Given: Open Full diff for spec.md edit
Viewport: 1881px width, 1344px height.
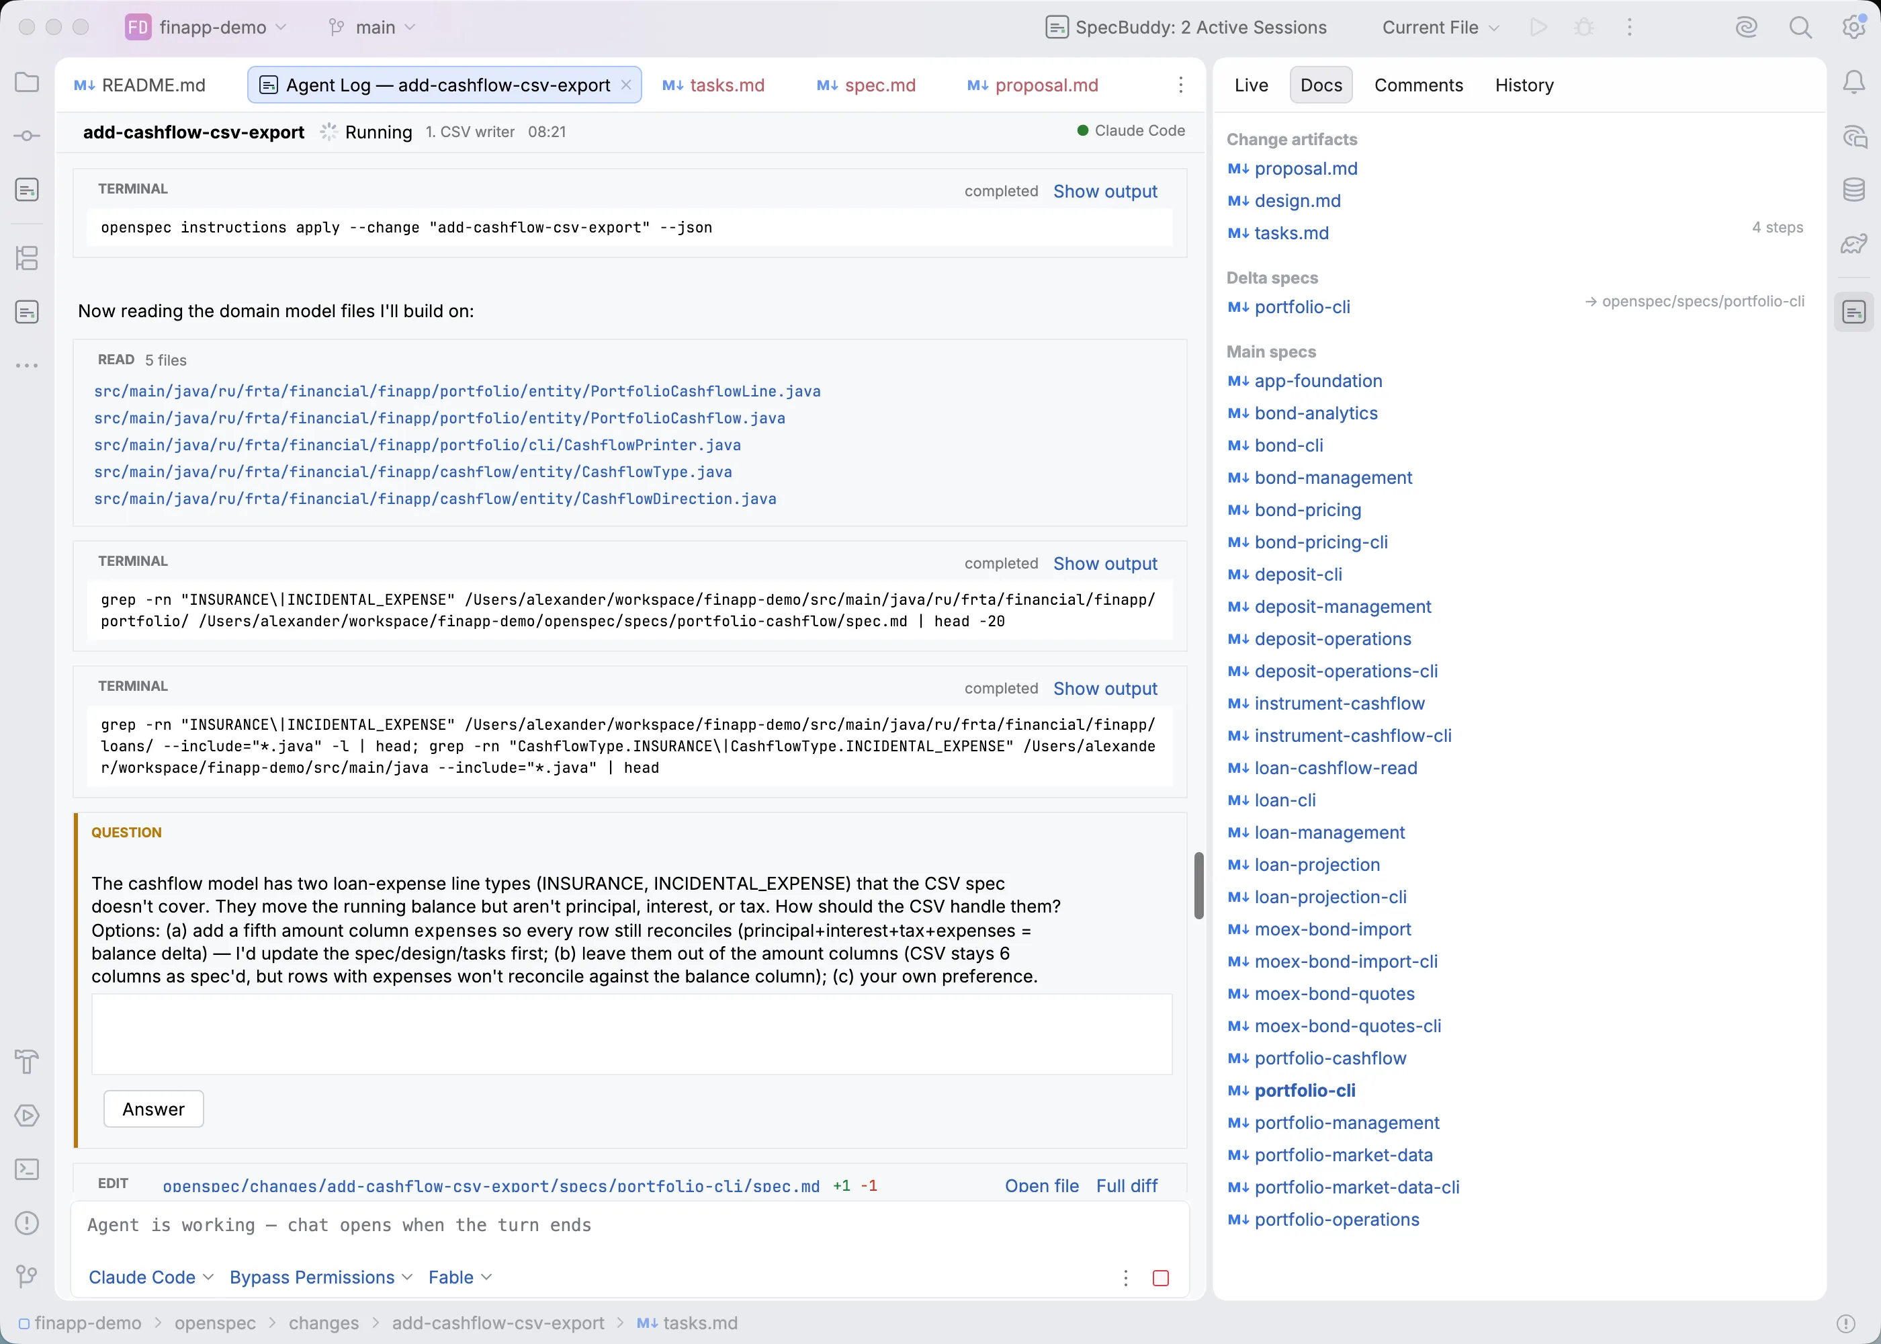Looking at the screenshot, I should click(x=1127, y=1185).
